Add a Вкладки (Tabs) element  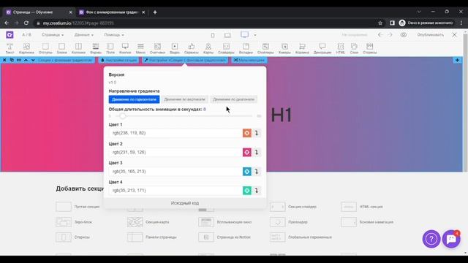246,48
